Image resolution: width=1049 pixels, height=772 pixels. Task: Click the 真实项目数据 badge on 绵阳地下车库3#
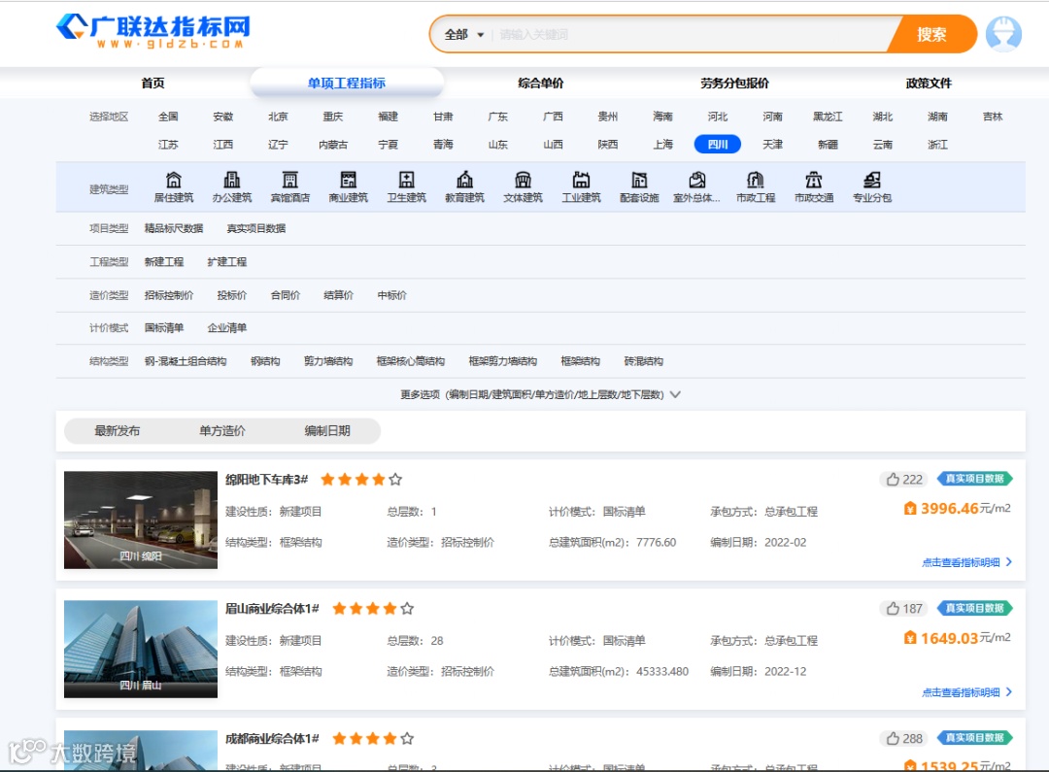pyautogui.click(x=975, y=479)
